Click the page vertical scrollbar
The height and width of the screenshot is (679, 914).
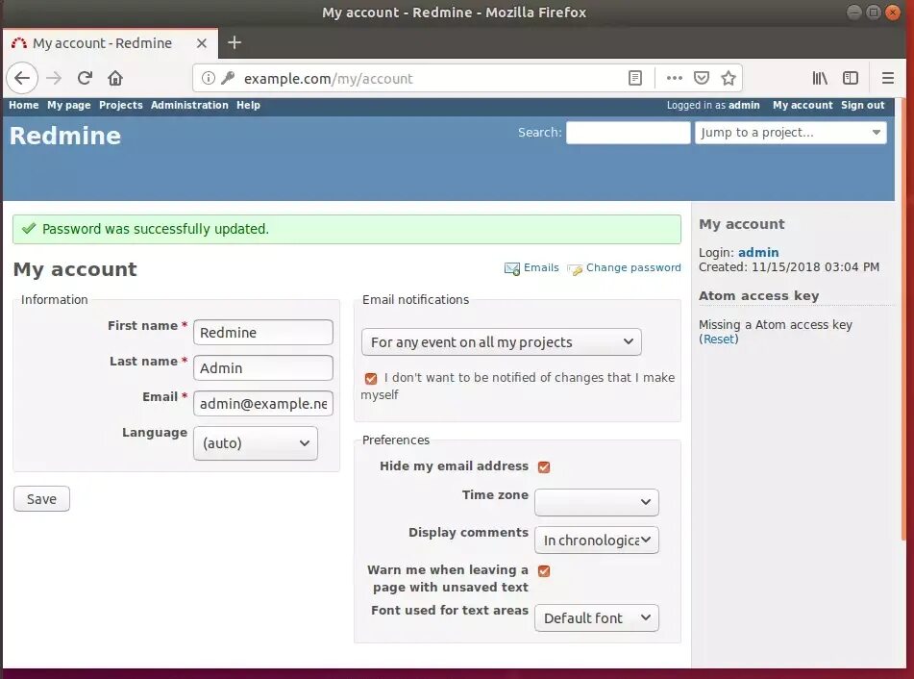click(x=903, y=321)
